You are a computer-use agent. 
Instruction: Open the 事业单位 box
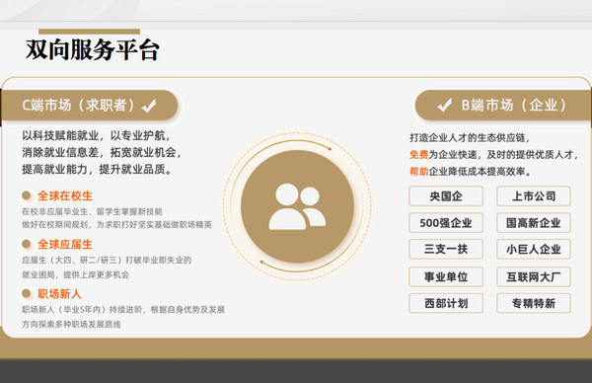446,276
